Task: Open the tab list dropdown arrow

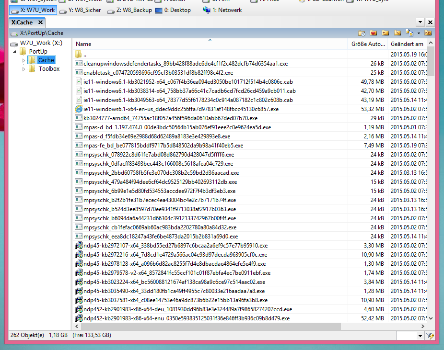Action: (x=420, y=22)
